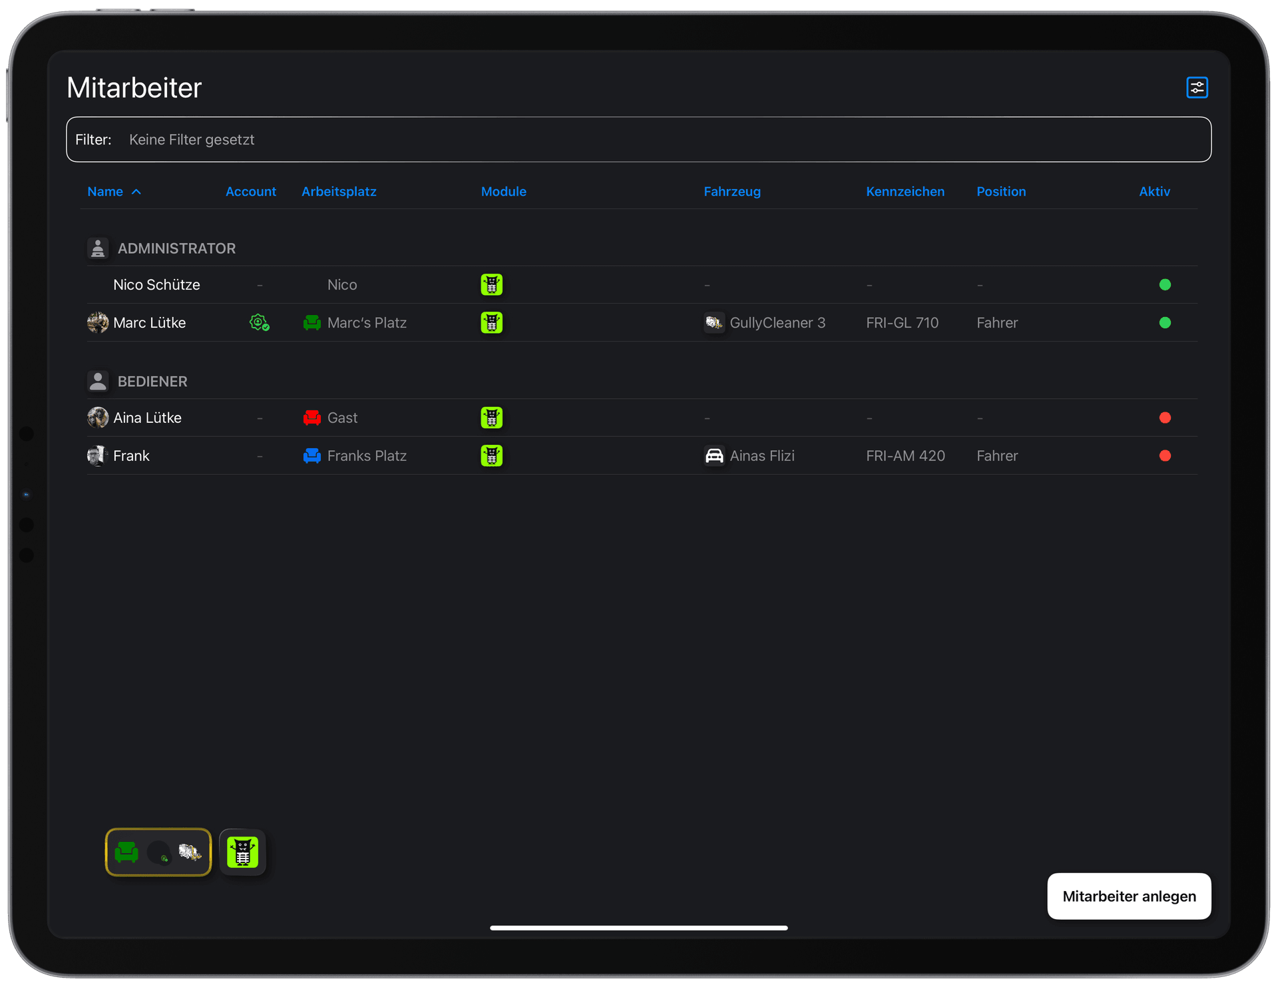Click vehicle name Ainas Flizi

(x=762, y=456)
